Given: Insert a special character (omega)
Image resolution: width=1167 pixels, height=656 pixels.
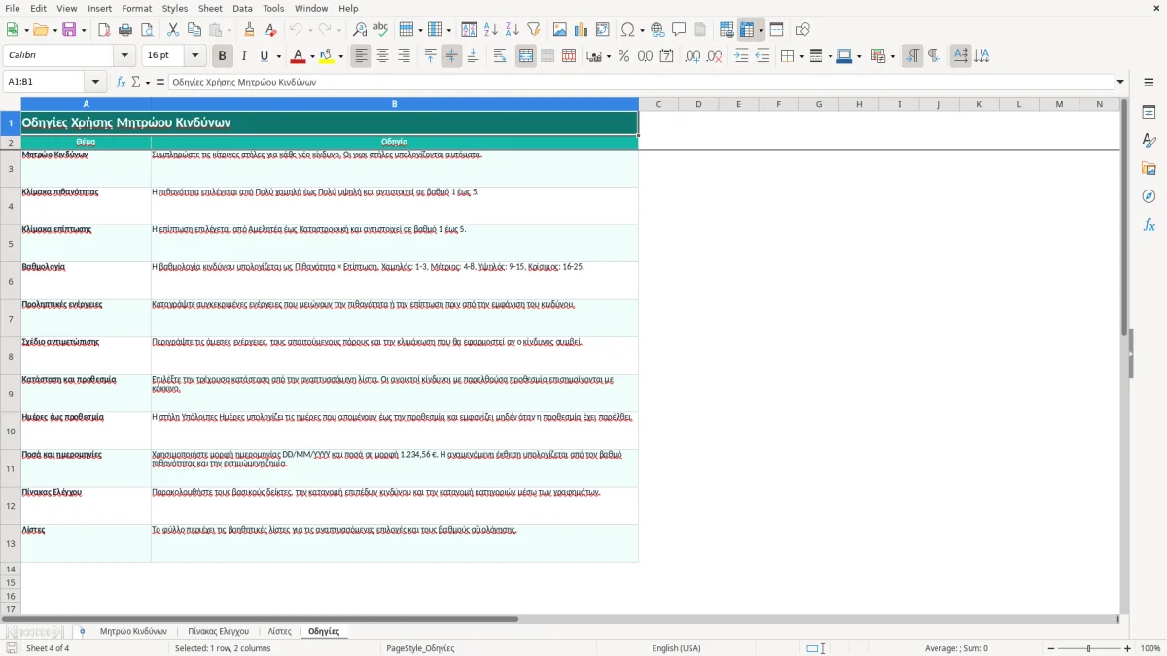Looking at the screenshot, I should [x=627, y=30].
